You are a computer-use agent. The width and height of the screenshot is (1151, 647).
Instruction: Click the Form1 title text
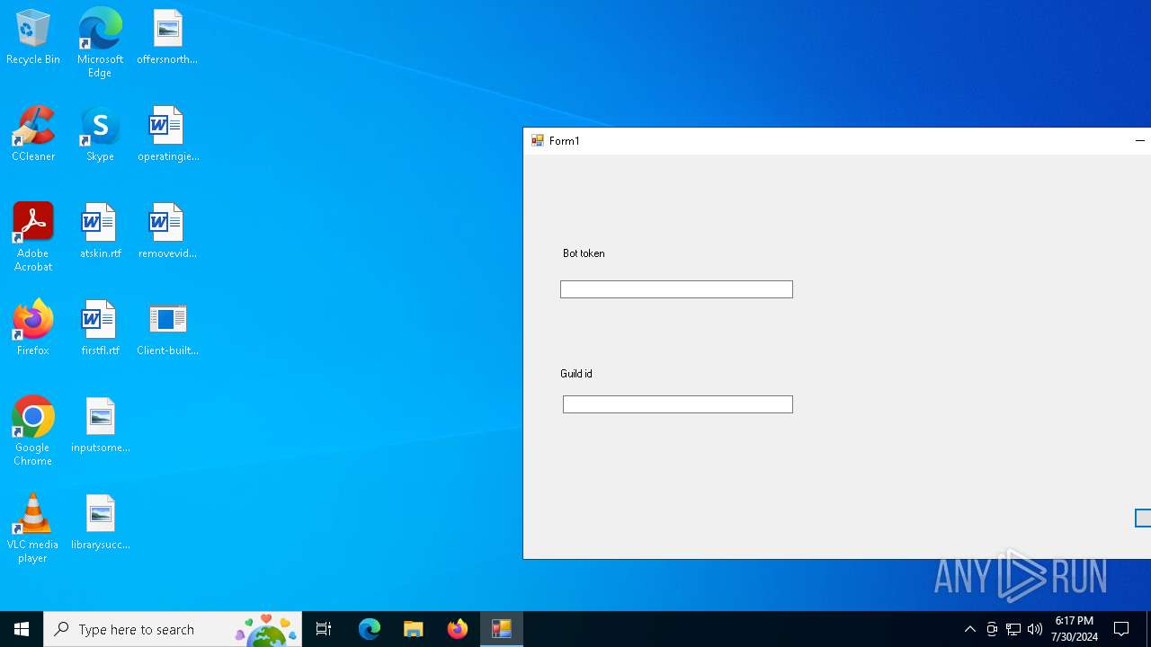coord(565,141)
